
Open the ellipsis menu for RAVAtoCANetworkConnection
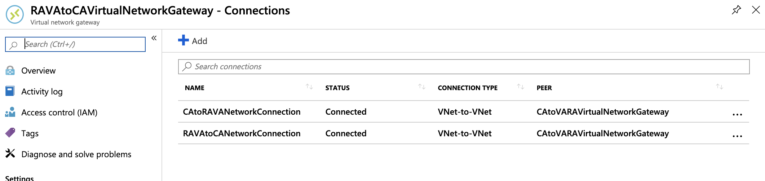click(x=737, y=136)
